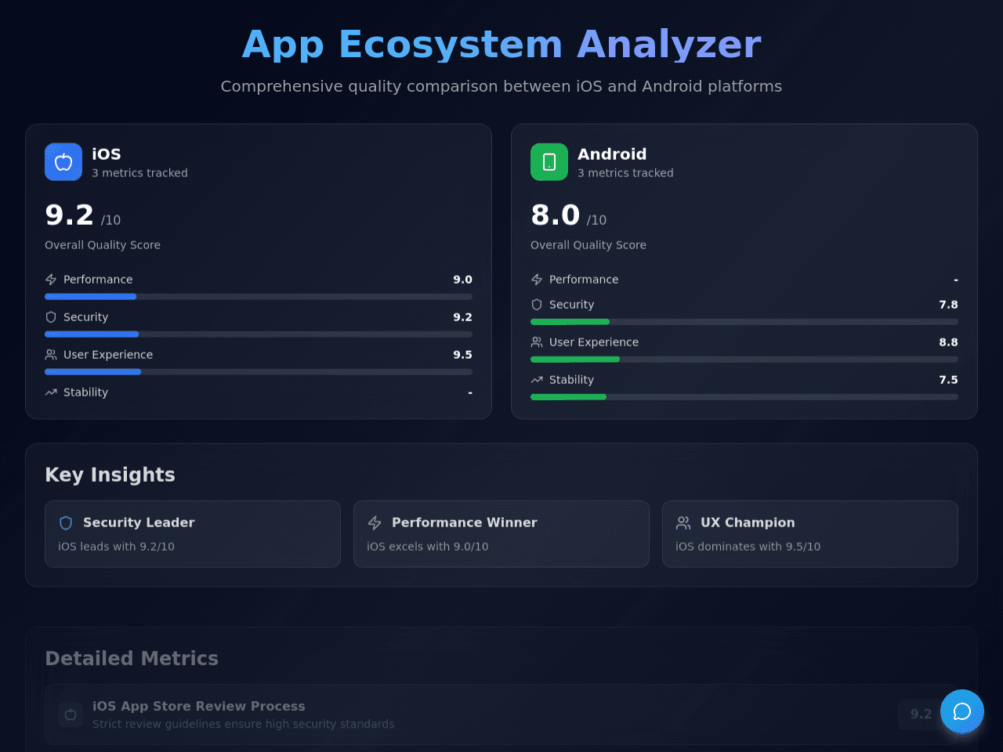Click the Android User Experience progress bar
The width and height of the screenshot is (1003, 752).
(744, 360)
